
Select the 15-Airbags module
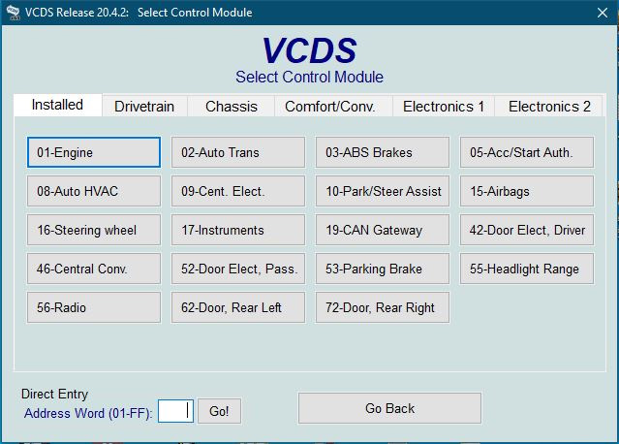(527, 191)
